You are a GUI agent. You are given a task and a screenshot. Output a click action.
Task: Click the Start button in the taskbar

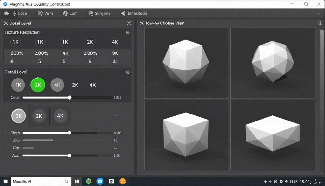[x=6, y=182]
